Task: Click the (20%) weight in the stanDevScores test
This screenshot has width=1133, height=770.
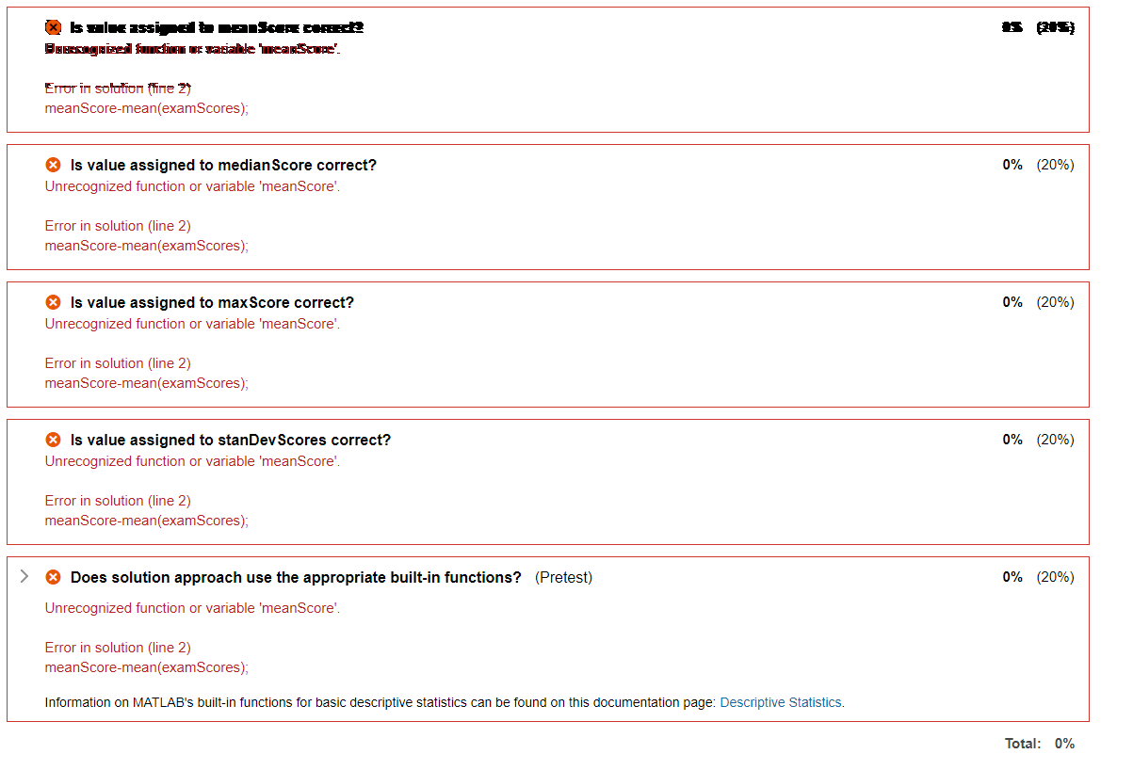Action: [1055, 440]
